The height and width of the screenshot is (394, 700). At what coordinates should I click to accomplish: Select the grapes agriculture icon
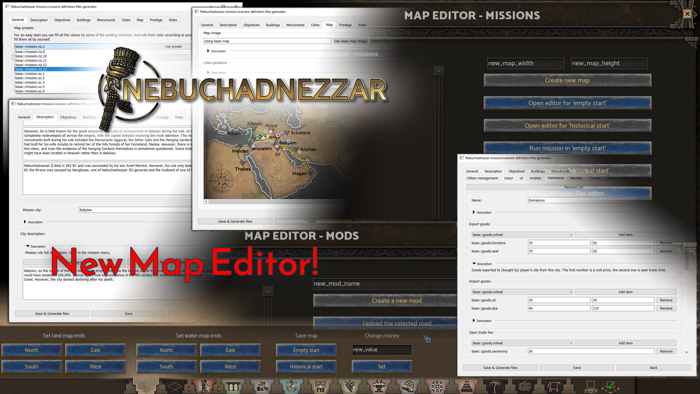(x=350, y=386)
